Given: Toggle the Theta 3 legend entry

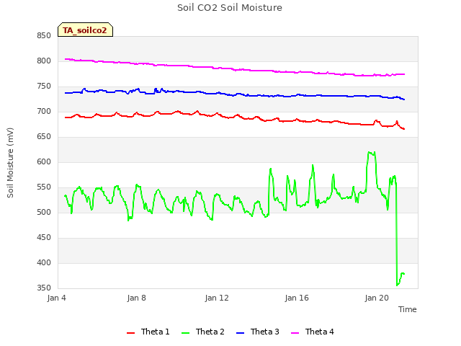Looking at the screenshot, I should click(x=258, y=332).
